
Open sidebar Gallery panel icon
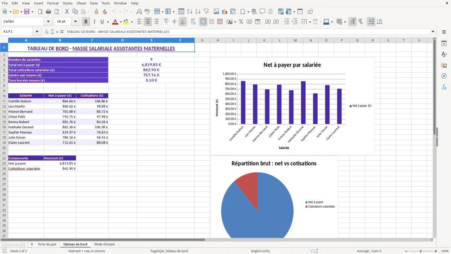tap(444, 65)
